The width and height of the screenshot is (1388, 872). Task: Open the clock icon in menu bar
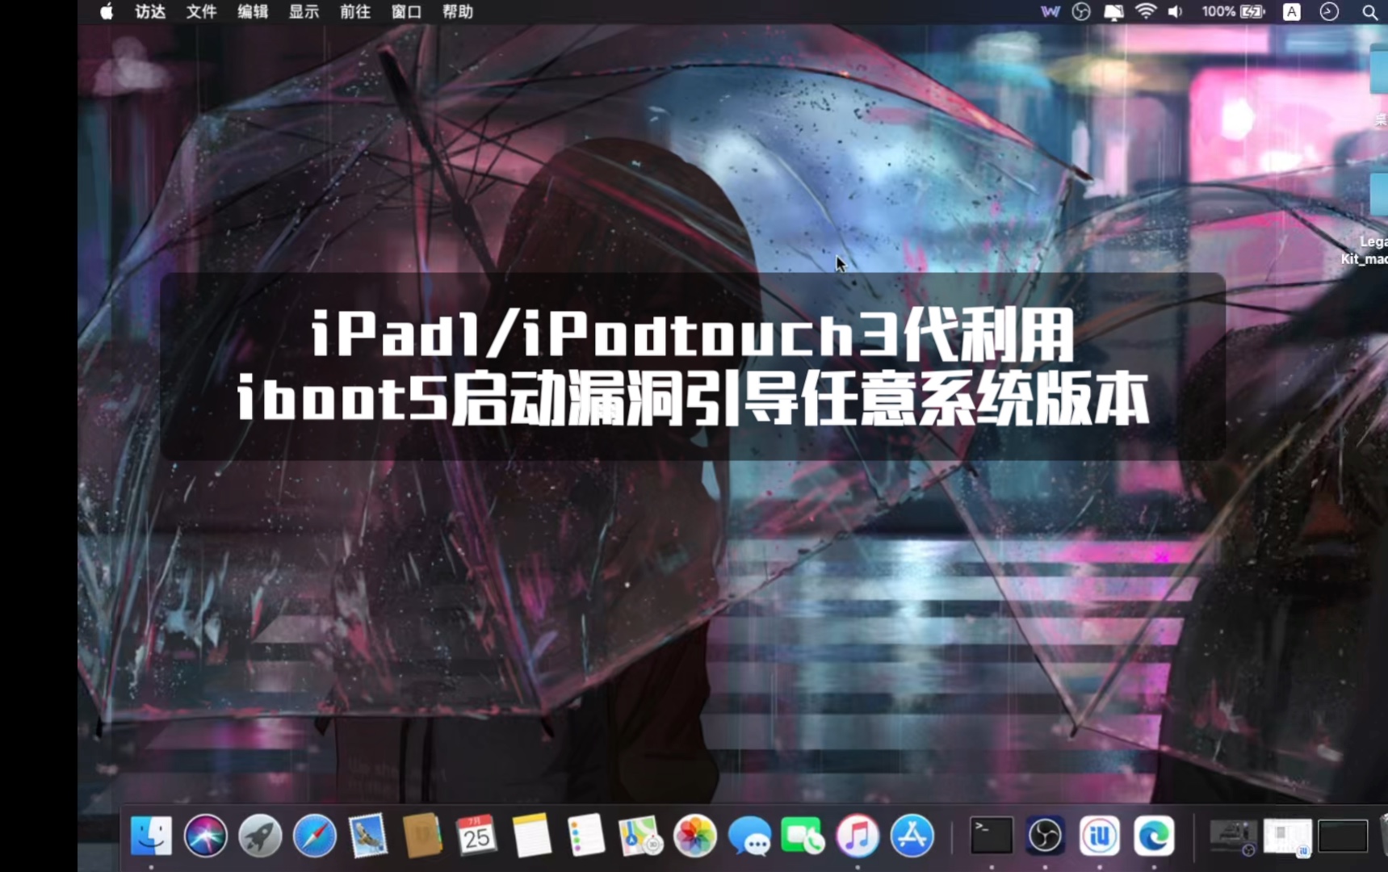1329,11
